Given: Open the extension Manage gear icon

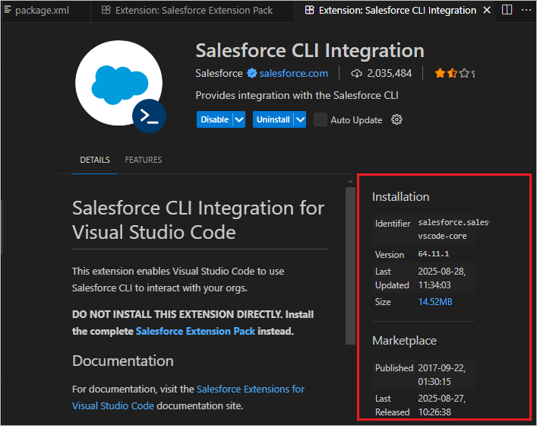Looking at the screenshot, I should (x=396, y=119).
